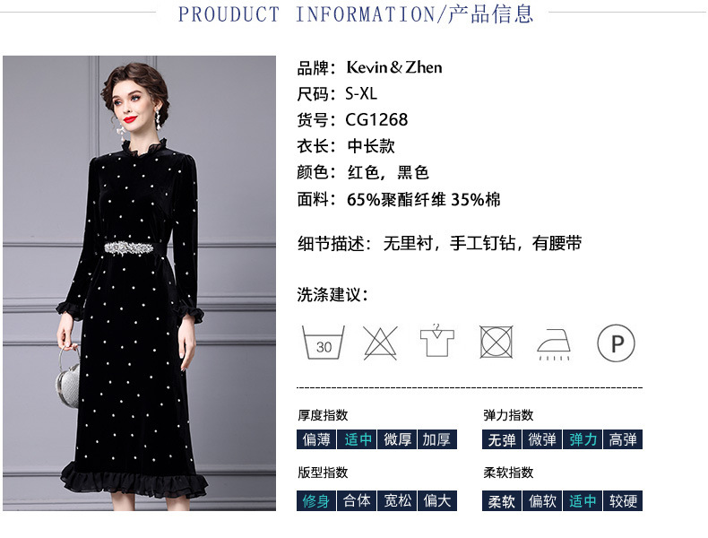
Task: Click the Kevin & Zhen brand name
Action: pyautogui.click(x=393, y=67)
